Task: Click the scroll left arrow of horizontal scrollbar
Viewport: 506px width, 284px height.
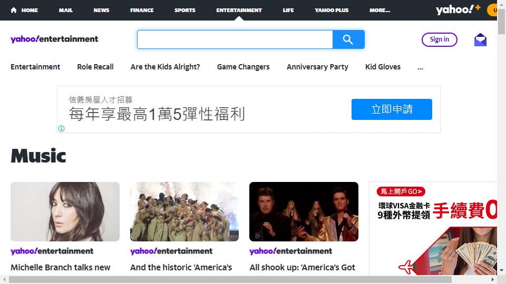Action: [x=4, y=279]
